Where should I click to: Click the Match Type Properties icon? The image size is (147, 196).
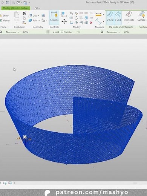(x=24, y=23)
